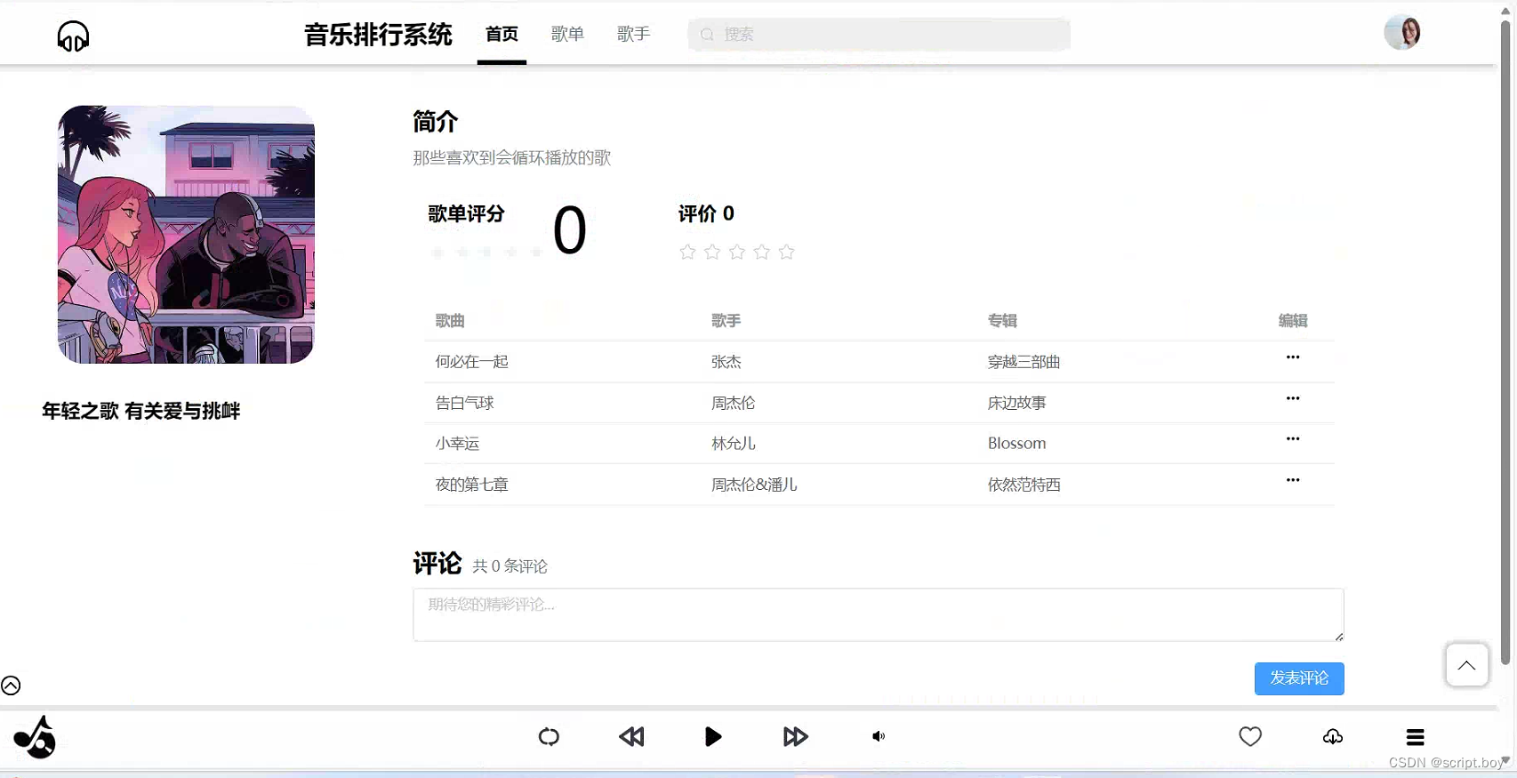Click the 歌曲 column header
The image size is (1517, 778).
click(x=450, y=321)
